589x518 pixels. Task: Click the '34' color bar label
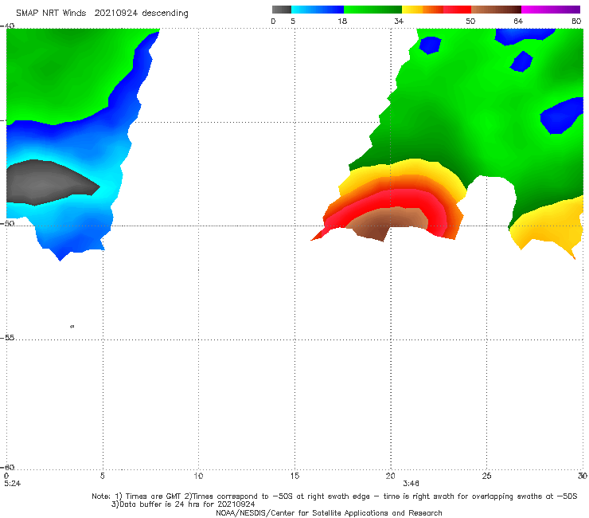(399, 21)
